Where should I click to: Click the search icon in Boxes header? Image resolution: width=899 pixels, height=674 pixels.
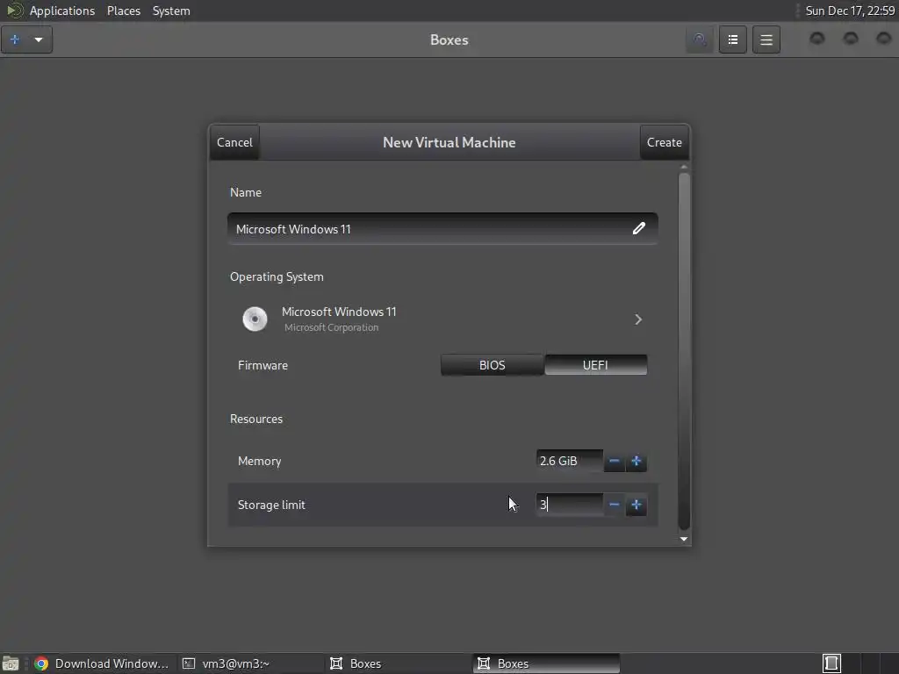(700, 39)
